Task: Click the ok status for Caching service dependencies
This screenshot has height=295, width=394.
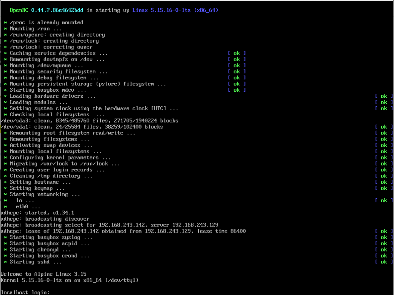Action: [x=237, y=53]
